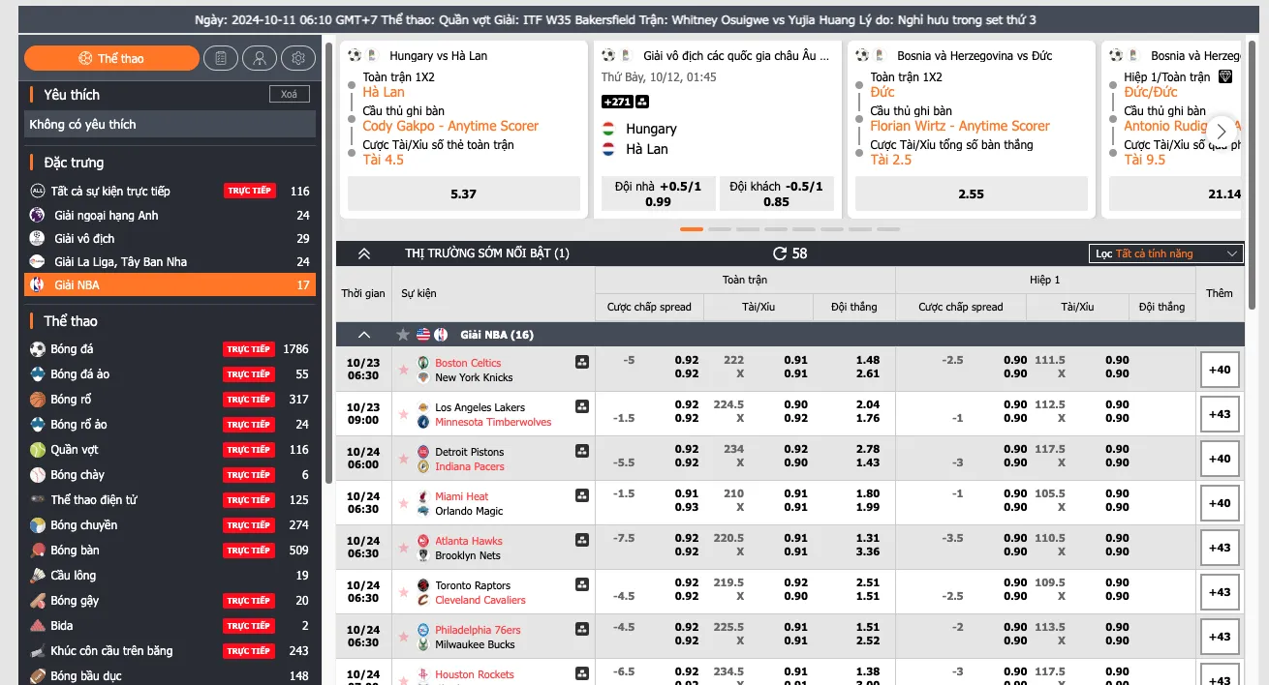The height and width of the screenshot is (685, 1269).
Task: Click the Toronto Raptors team logo
Action: [x=423, y=585]
